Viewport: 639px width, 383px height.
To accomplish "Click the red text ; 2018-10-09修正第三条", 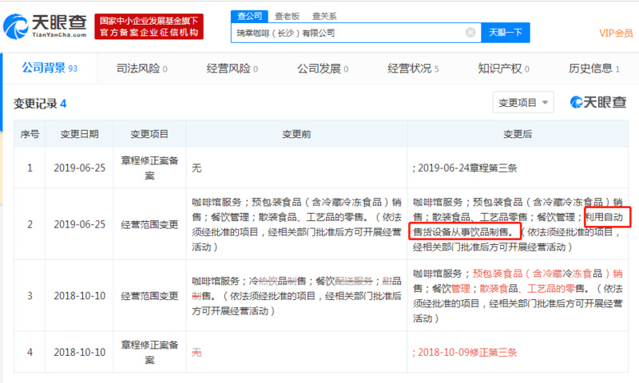I will 465,352.
